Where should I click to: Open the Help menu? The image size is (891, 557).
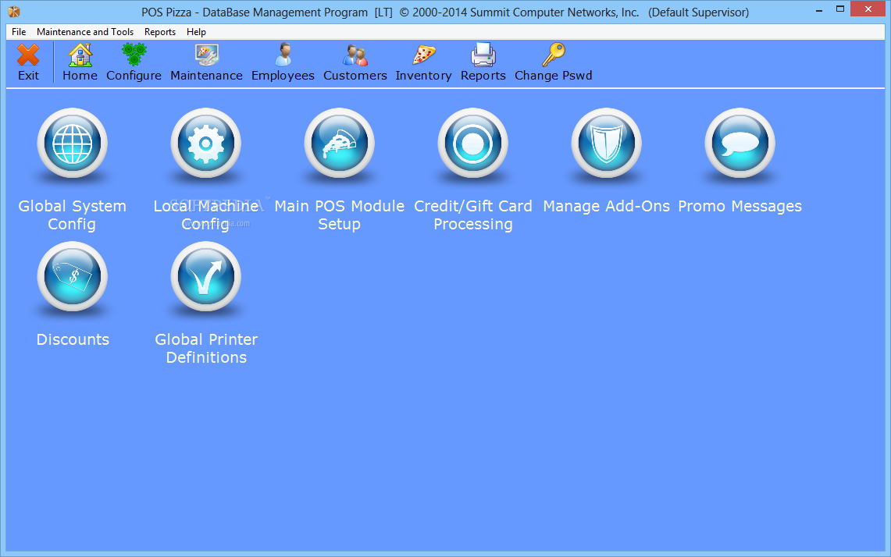pos(196,32)
